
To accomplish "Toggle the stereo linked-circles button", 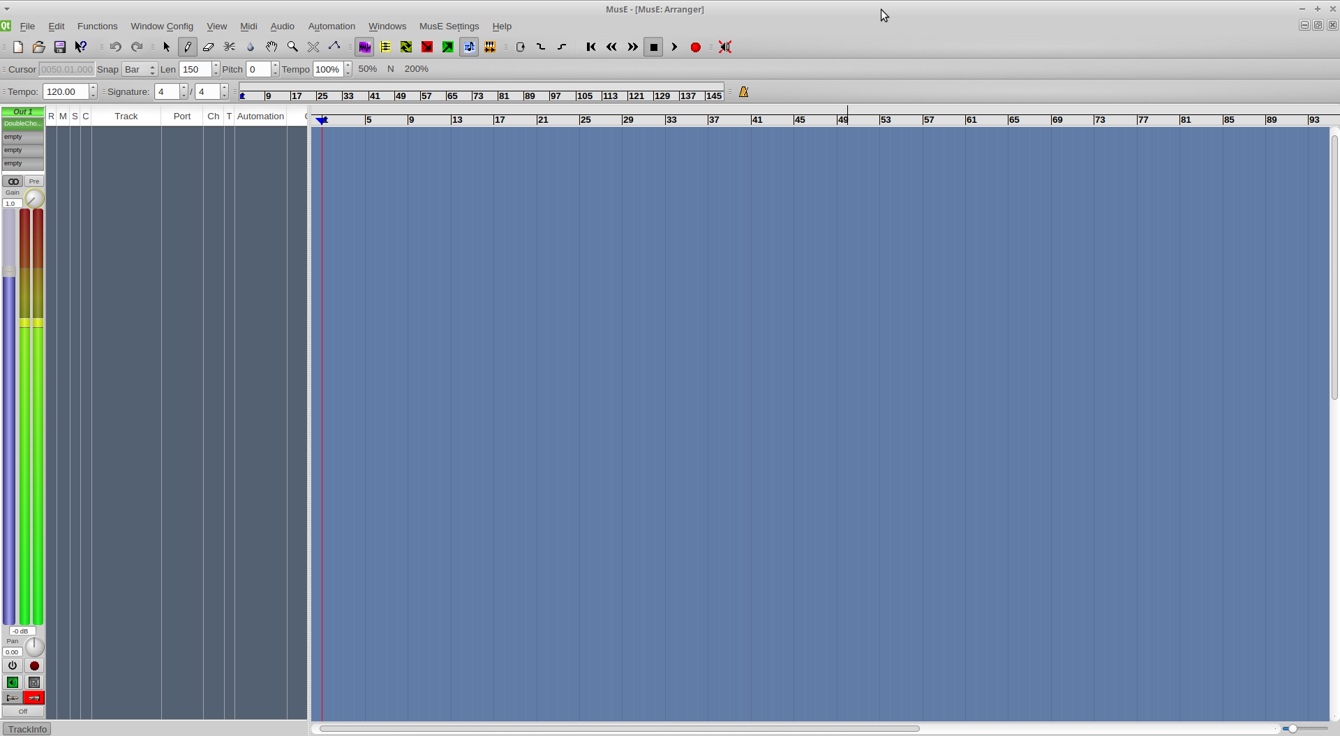I will [13, 181].
